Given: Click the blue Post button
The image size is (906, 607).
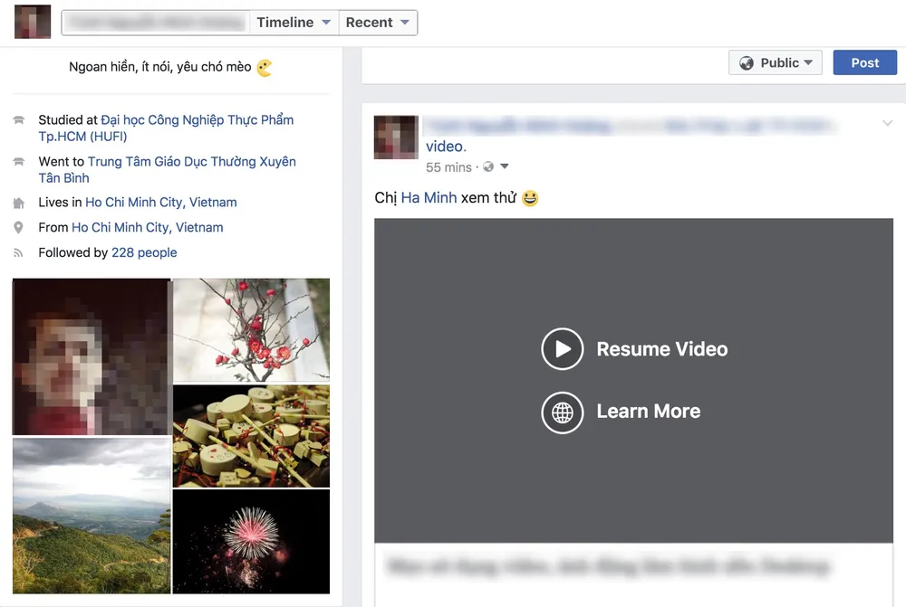Looking at the screenshot, I should [x=864, y=63].
